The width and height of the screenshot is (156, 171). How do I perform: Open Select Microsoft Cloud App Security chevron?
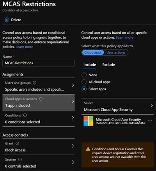152,106
